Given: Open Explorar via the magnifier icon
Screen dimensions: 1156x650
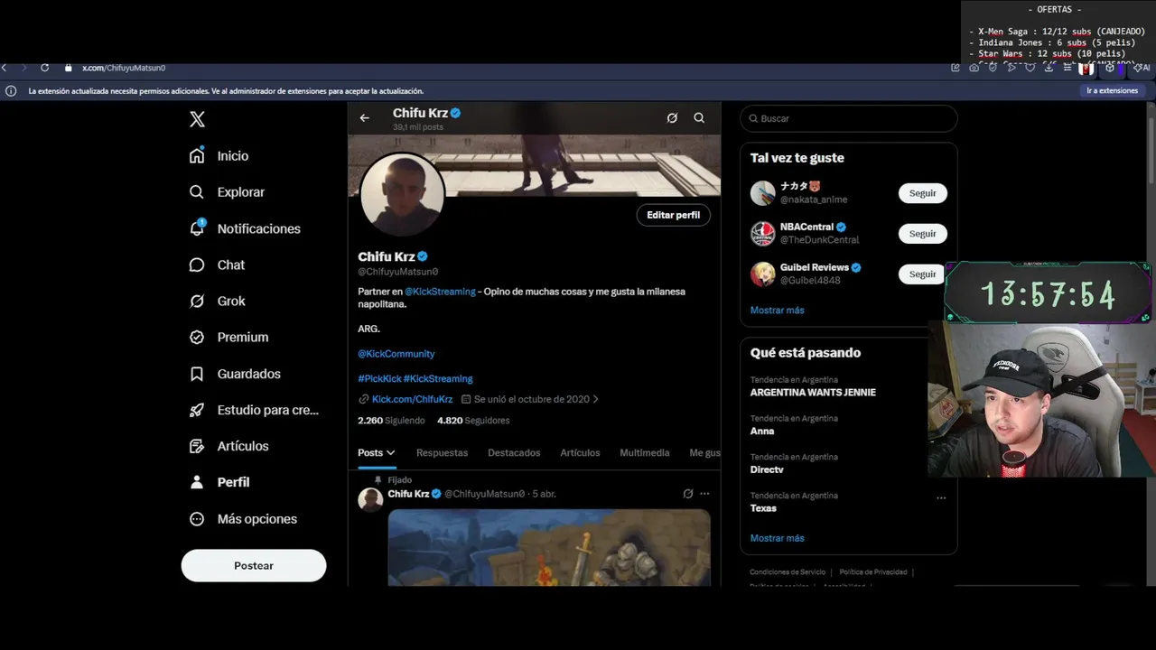Looking at the screenshot, I should coord(197,191).
